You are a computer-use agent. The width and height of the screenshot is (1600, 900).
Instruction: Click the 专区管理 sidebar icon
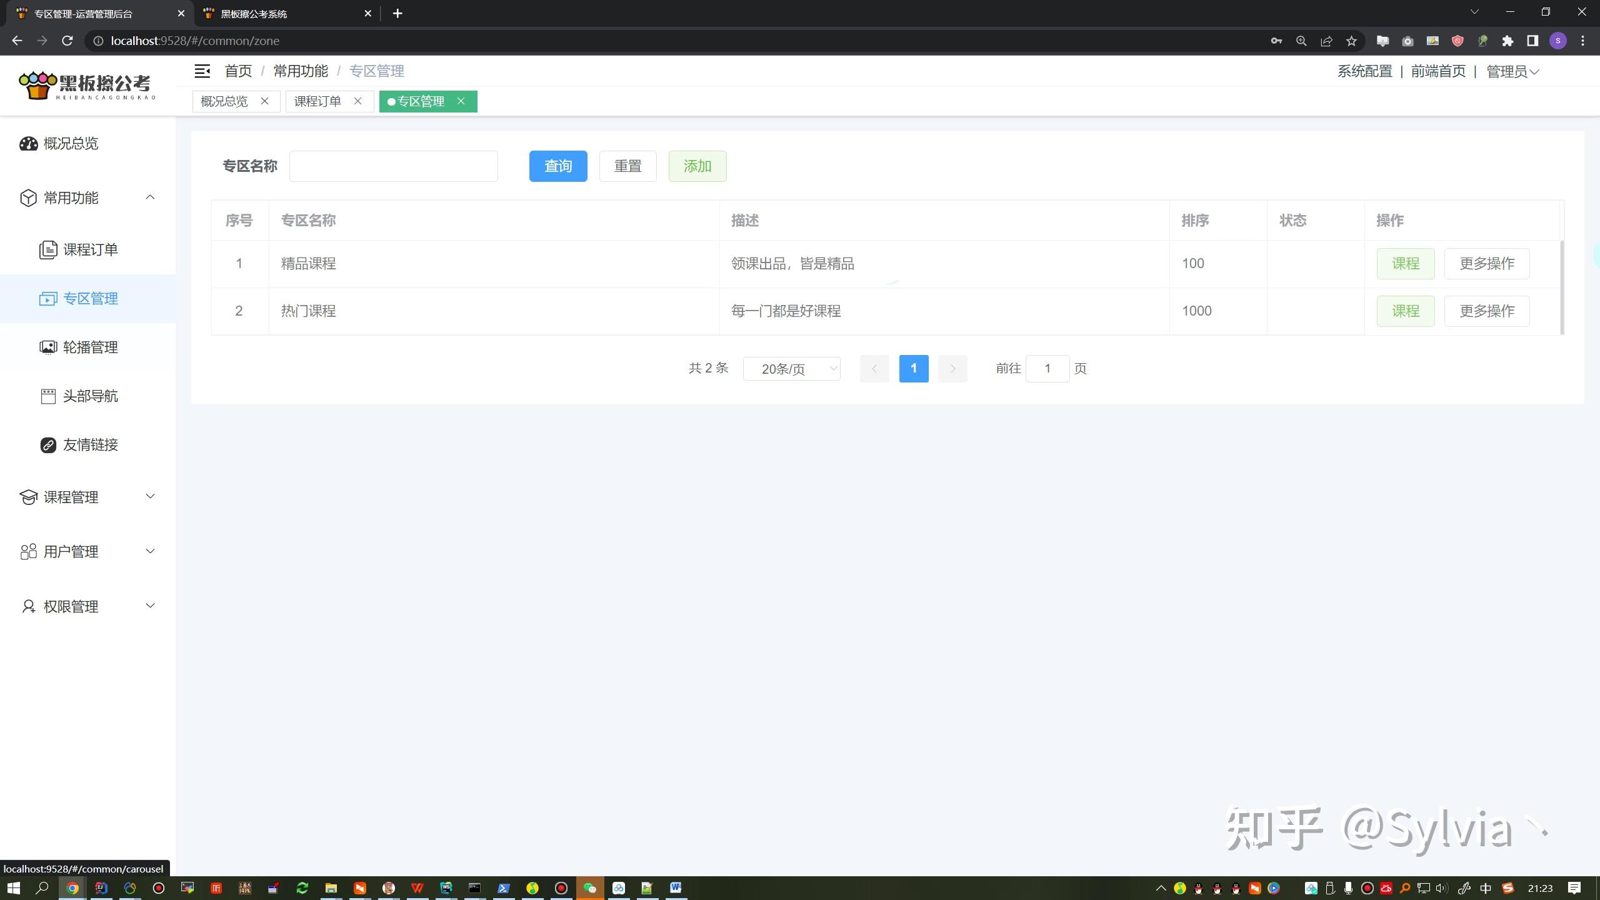pyautogui.click(x=49, y=298)
